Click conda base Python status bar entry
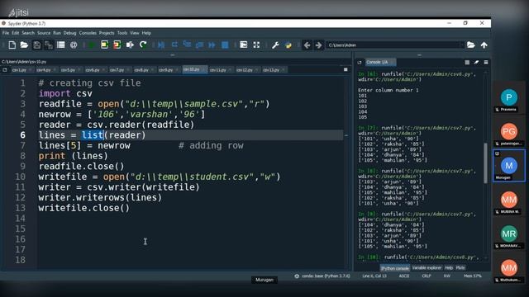 coord(322,276)
